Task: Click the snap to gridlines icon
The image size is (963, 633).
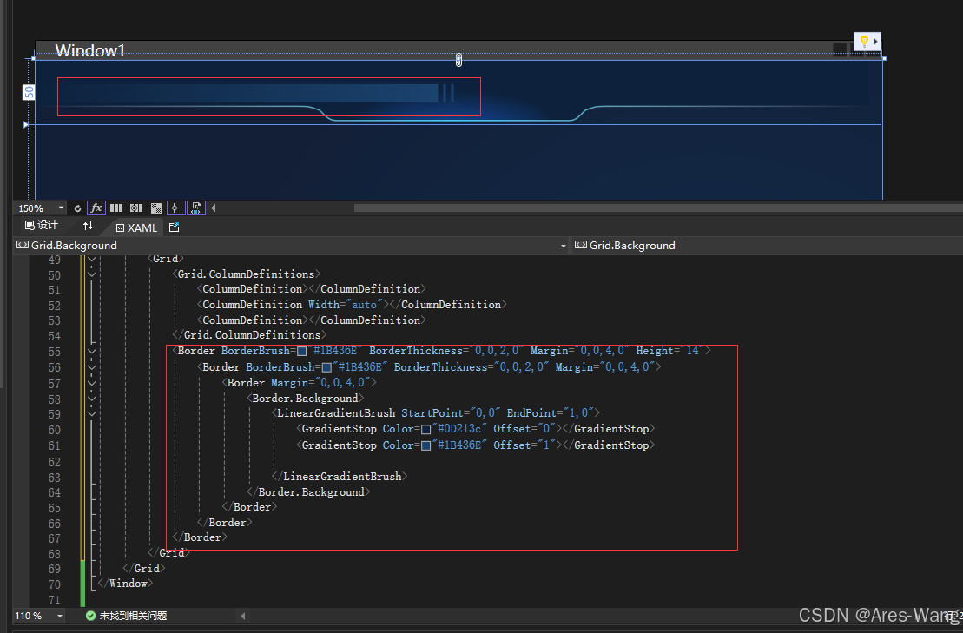Action: (x=136, y=208)
